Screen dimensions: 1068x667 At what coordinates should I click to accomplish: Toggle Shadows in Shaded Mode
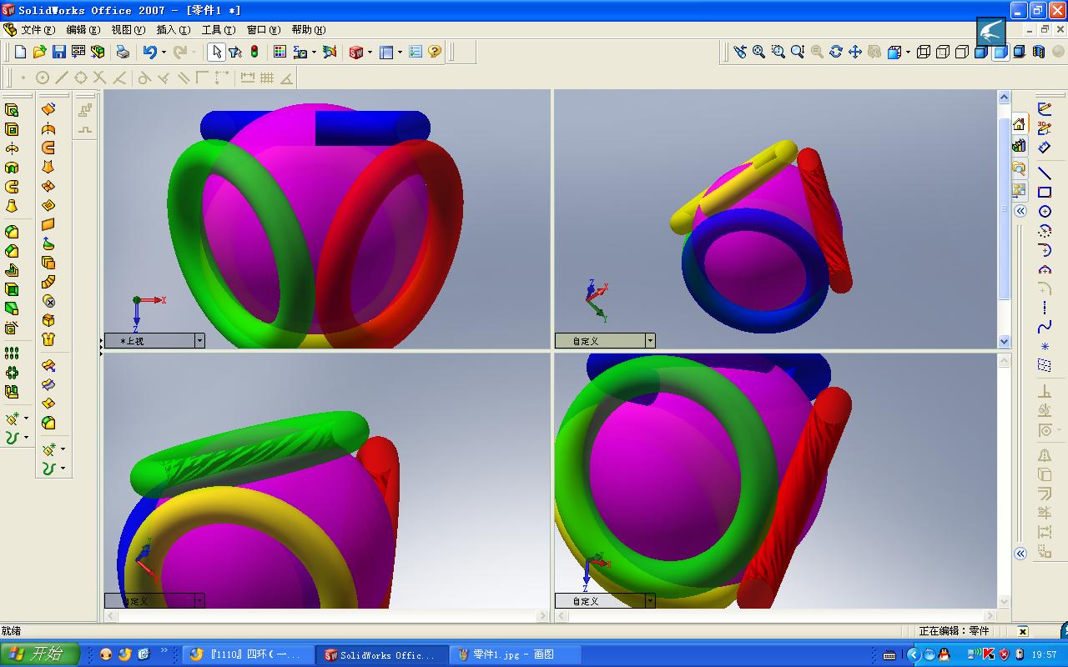click(1019, 52)
